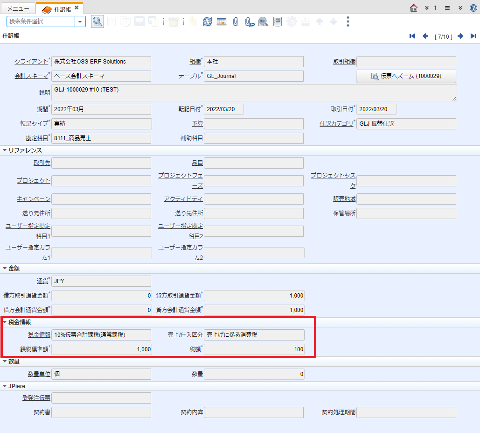
Task: Jump to the first record
Action: pyautogui.click(x=412, y=36)
